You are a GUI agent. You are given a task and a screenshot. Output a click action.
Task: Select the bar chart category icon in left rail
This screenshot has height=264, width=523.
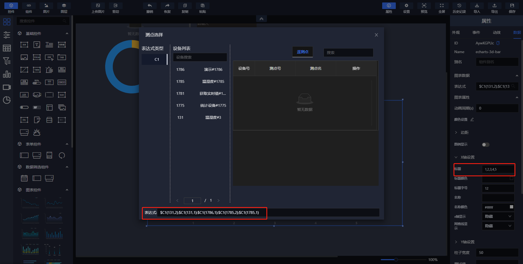coord(7,74)
